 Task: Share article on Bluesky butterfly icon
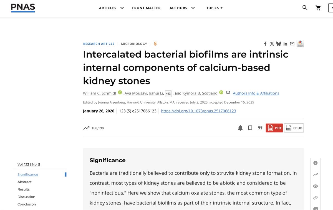[x=279, y=44]
